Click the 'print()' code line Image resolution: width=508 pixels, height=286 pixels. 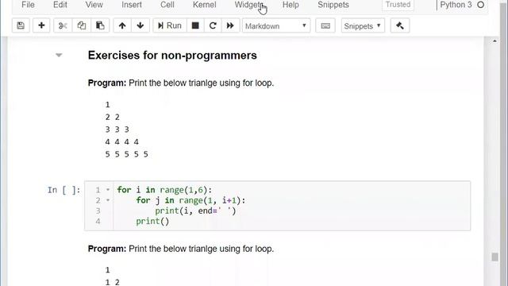(152, 221)
